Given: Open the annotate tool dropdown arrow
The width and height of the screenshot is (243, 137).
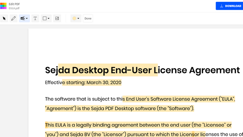Looking at the screenshot, I should pyautogui.click(x=27, y=19).
